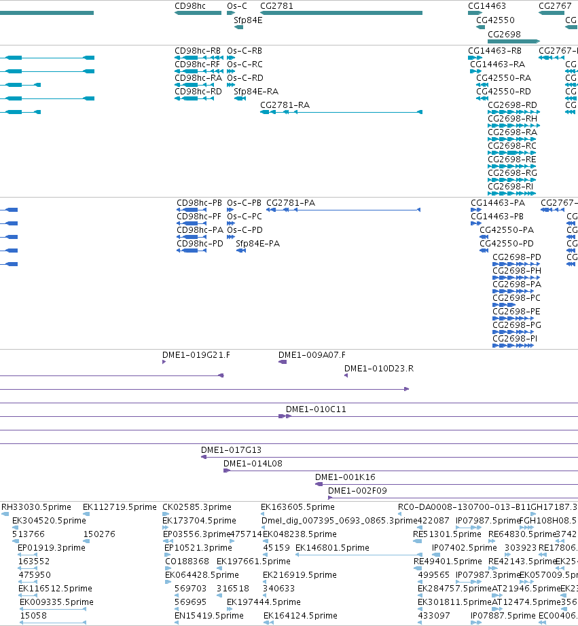Select EST EK112719.5prime
The image size is (578, 626).
click(x=120, y=507)
